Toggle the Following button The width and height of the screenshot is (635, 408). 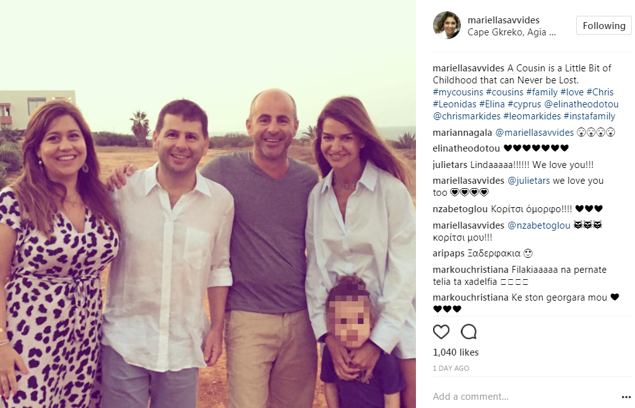point(604,25)
